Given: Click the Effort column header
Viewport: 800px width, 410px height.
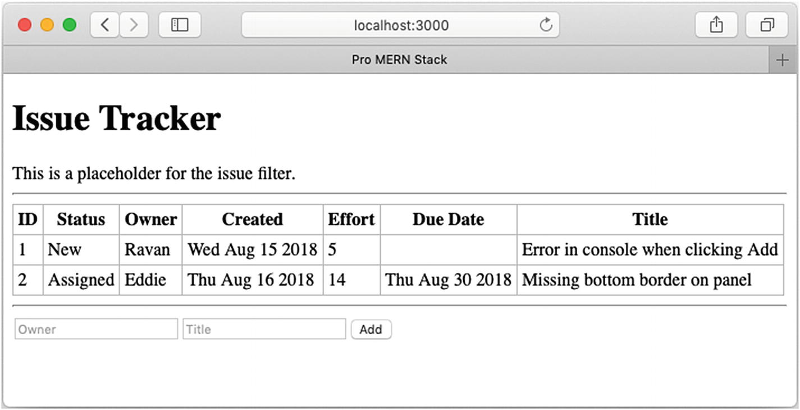Looking at the screenshot, I should click(x=351, y=219).
